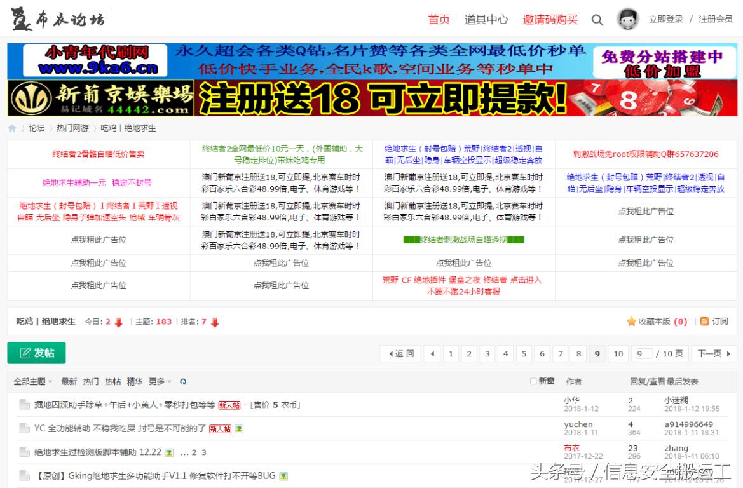Click the home icon in the breadcrumb
Screen dimensions: 743x488
click(11, 127)
